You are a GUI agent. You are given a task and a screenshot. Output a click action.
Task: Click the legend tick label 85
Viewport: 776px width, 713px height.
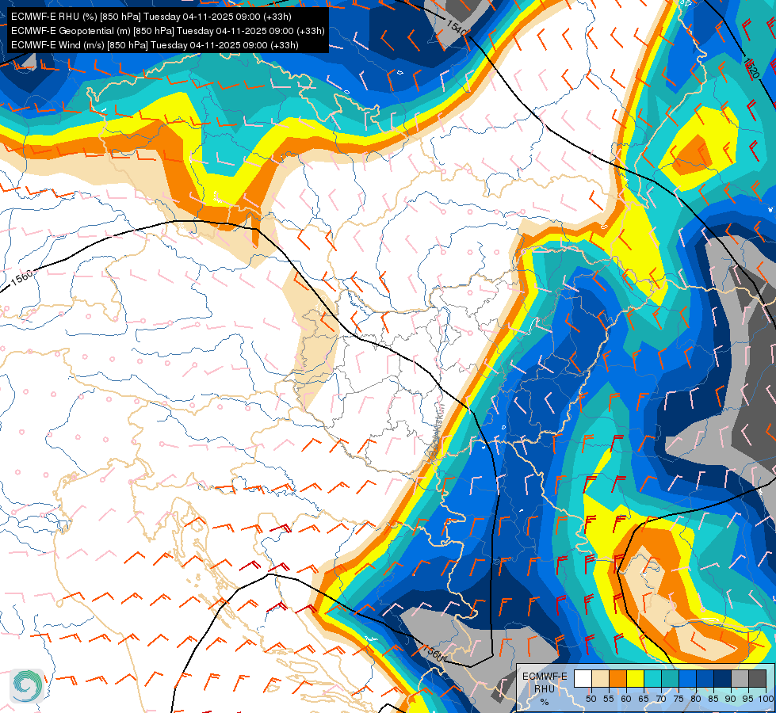(713, 700)
